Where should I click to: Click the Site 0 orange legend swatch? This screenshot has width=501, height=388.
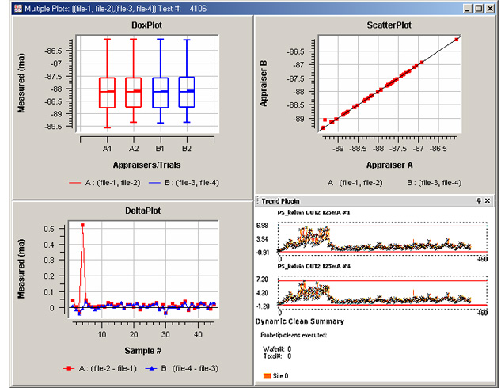click(x=267, y=376)
